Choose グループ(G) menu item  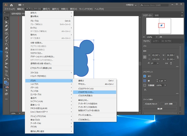click(x=49, y=21)
